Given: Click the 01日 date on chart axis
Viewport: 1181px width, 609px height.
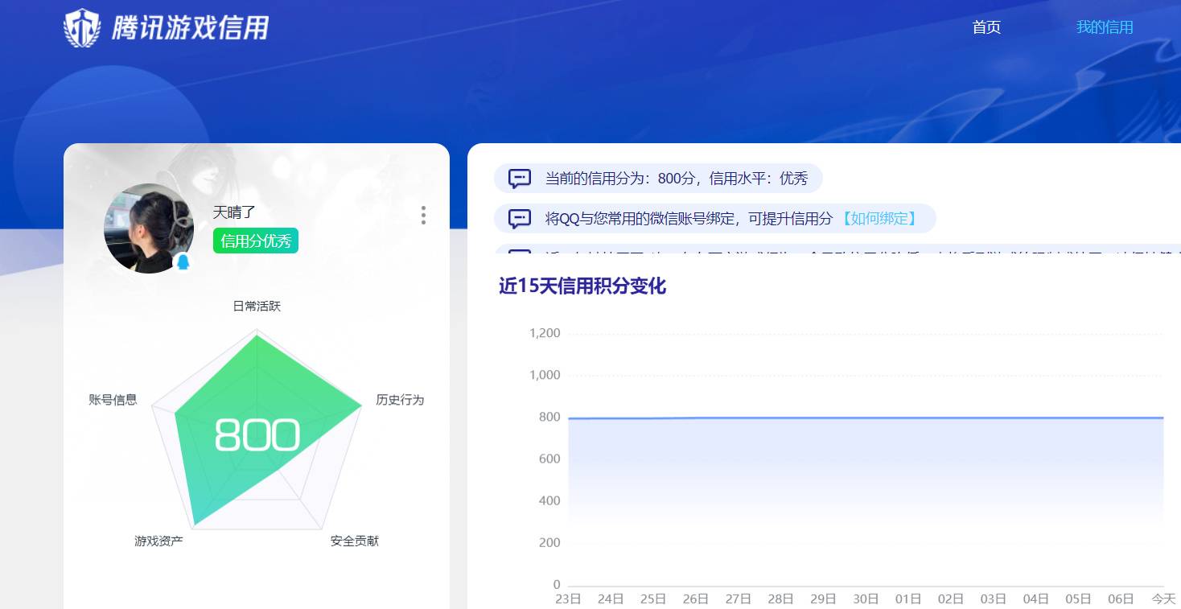Looking at the screenshot, I should 908,599.
